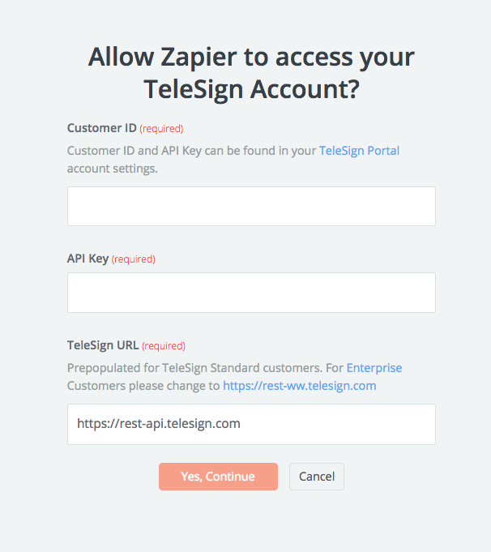Click the TeleSign URL field label
Image resolution: width=491 pixels, height=552 pixels.
pos(103,345)
